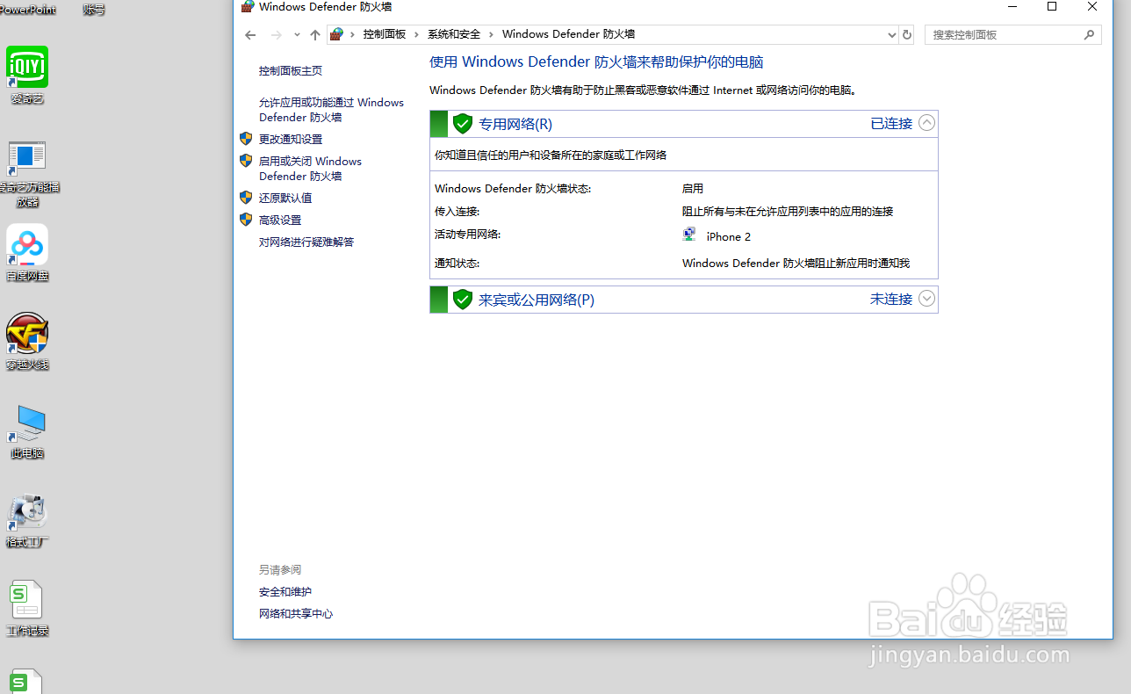
Task: Click the PowerPoint menu item
Action: 26,9
